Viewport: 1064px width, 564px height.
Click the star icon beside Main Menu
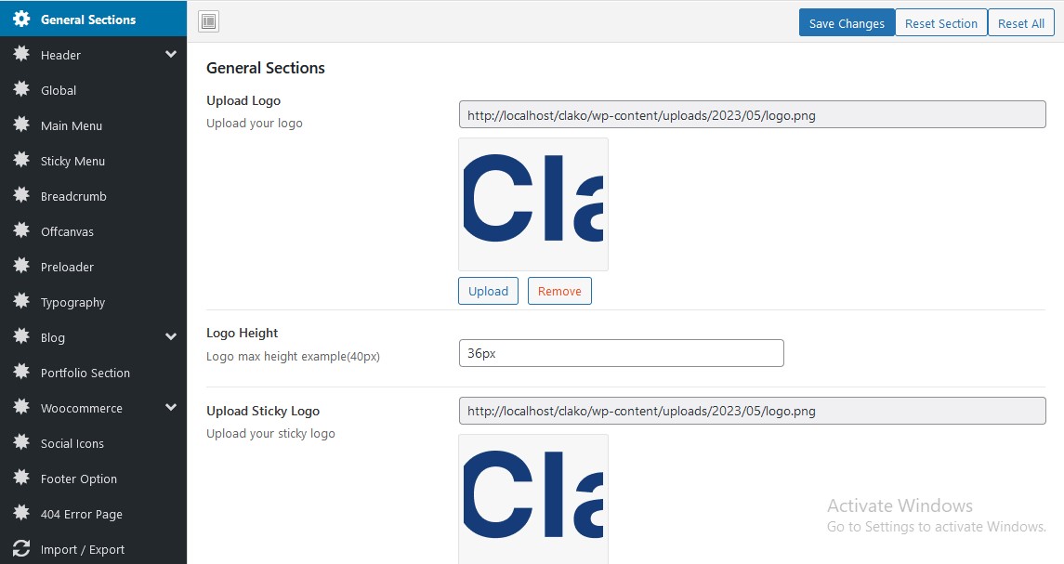[21, 125]
